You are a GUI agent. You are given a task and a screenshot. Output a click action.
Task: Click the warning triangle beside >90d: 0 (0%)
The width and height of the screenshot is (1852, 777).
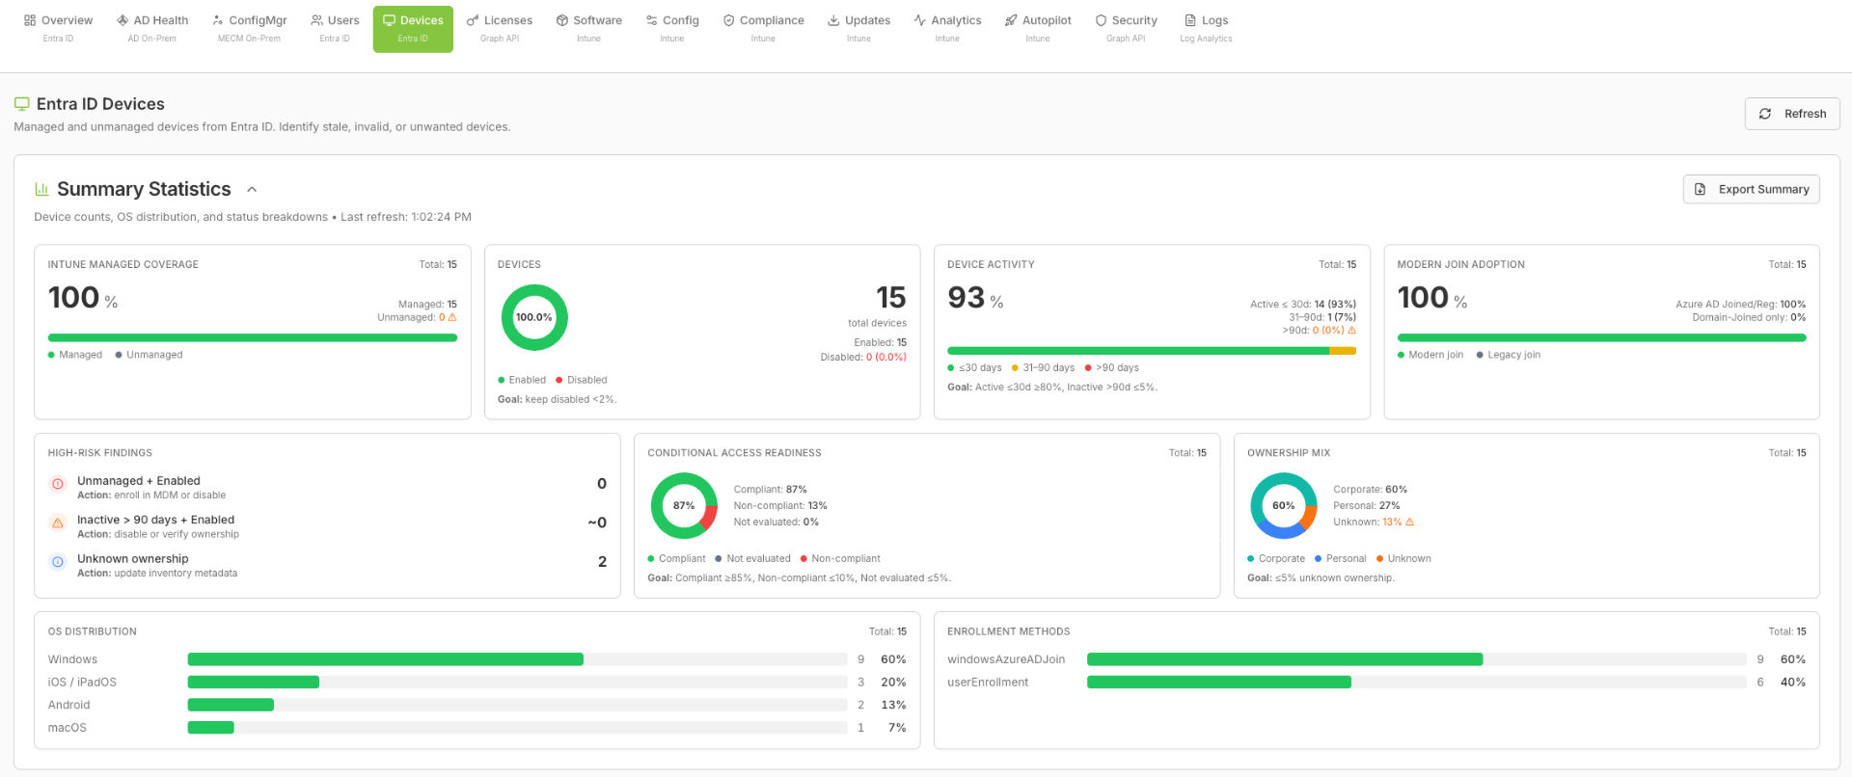point(1351,330)
